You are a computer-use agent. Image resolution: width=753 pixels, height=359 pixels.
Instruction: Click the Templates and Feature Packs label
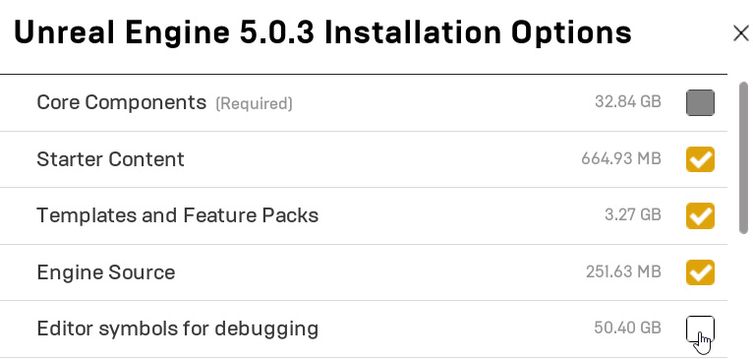(x=178, y=215)
